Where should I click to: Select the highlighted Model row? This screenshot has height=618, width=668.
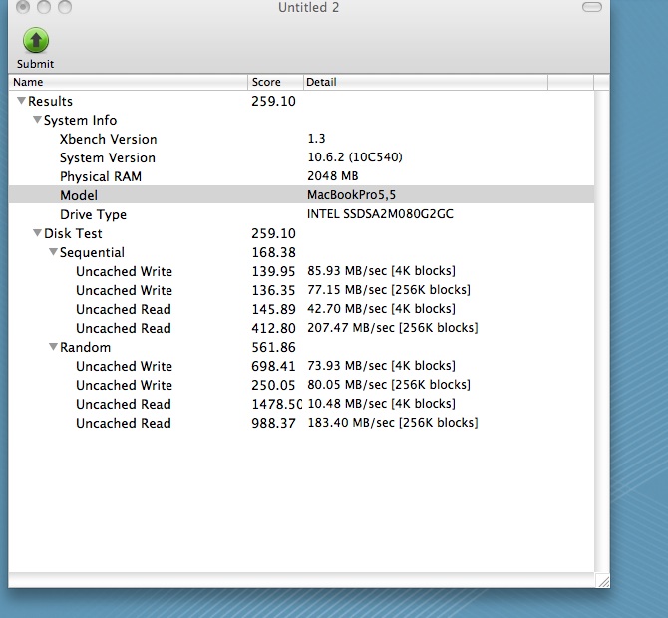(301, 195)
